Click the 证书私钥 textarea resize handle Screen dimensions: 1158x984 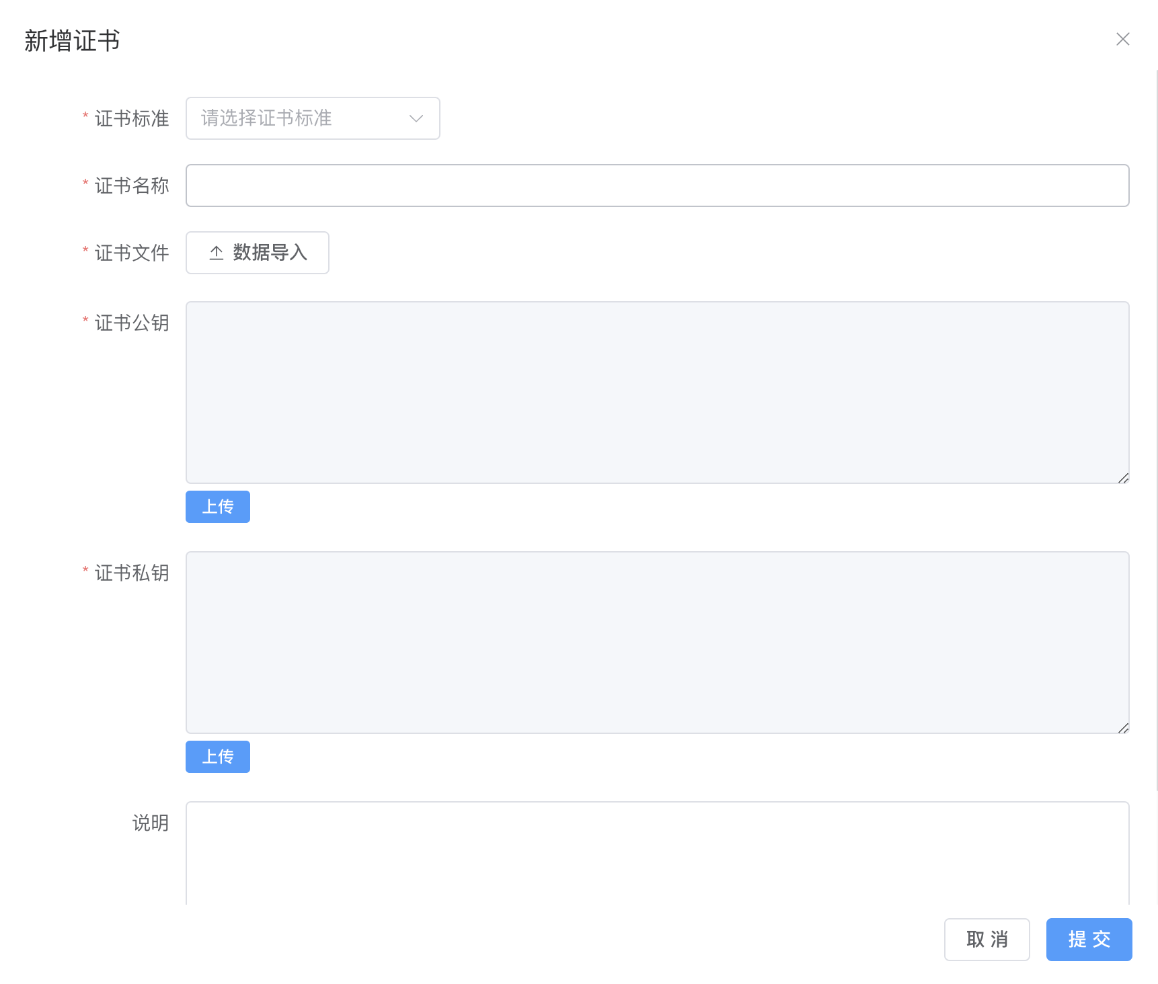pyautogui.click(x=1123, y=728)
